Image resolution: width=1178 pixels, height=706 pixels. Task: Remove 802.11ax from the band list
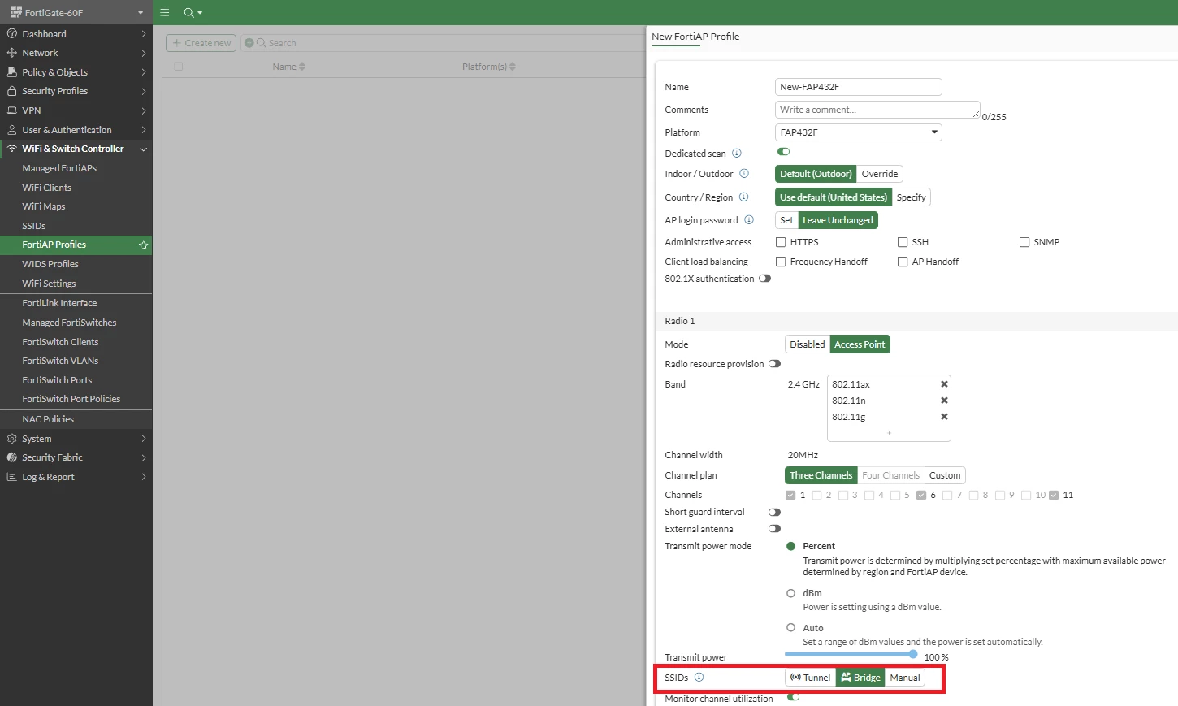tap(944, 384)
